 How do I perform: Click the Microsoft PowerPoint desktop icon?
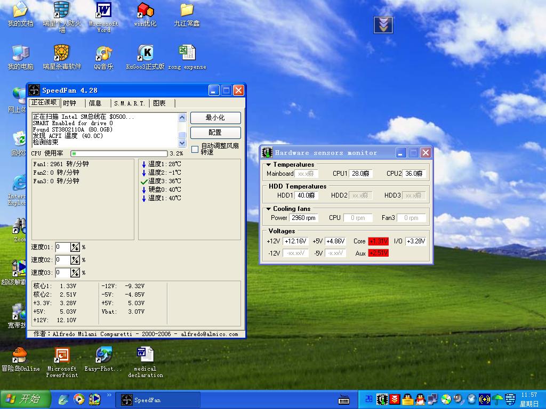pyautogui.click(x=62, y=355)
